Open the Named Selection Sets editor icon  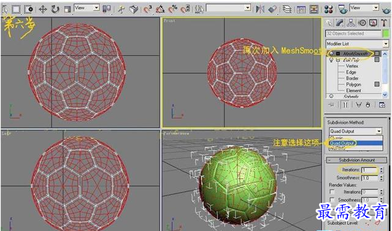click(199, 9)
